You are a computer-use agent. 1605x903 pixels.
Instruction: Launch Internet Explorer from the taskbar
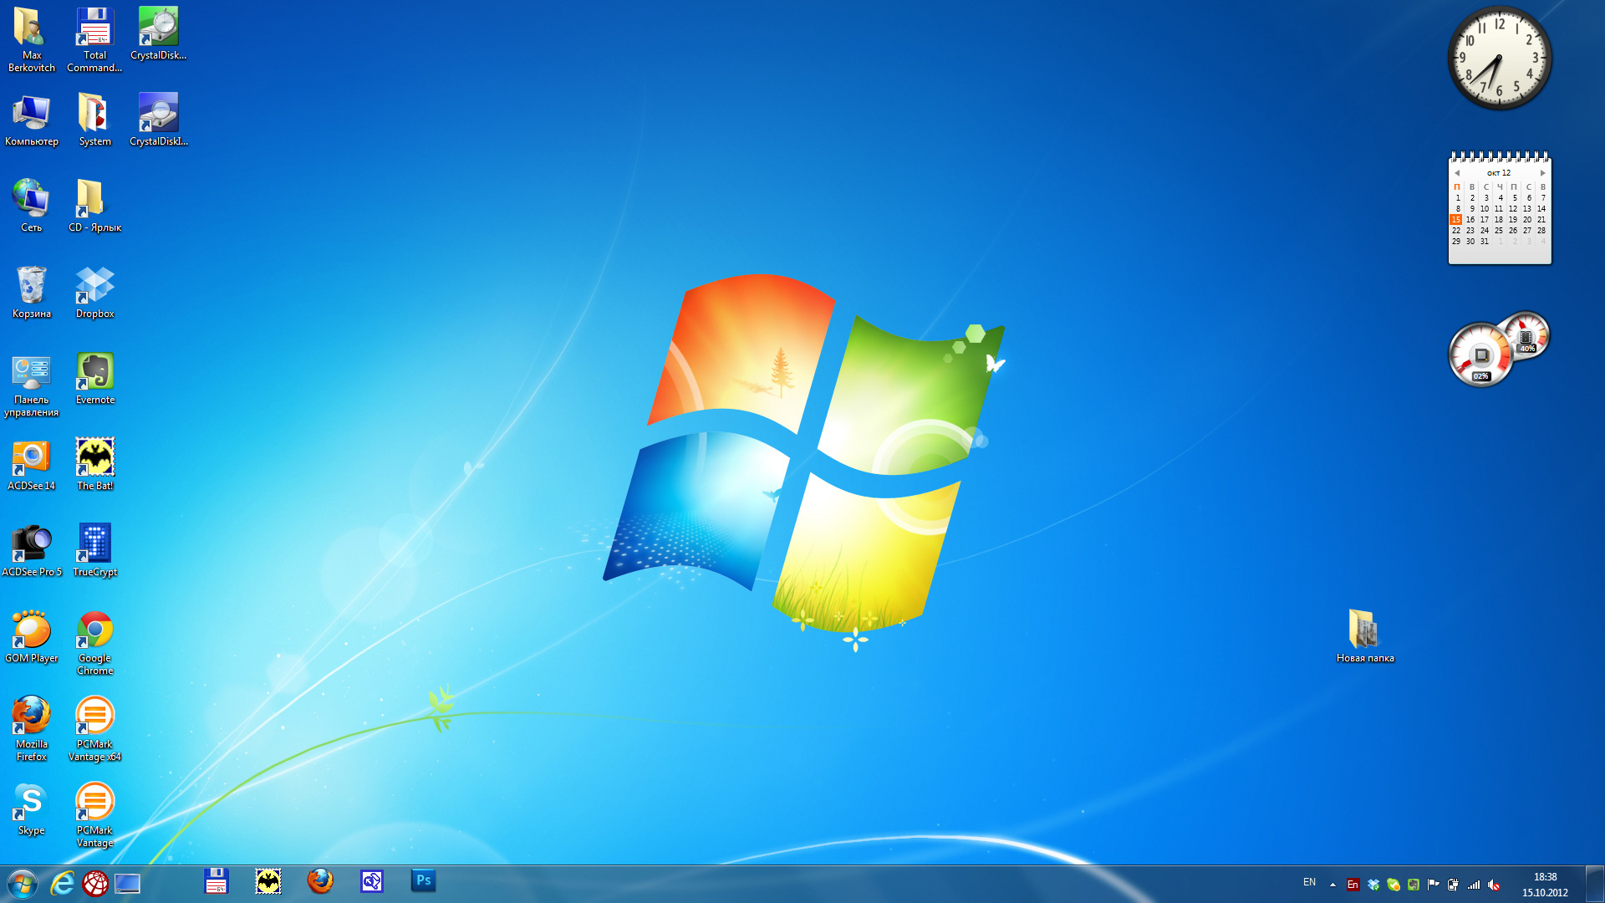[63, 883]
